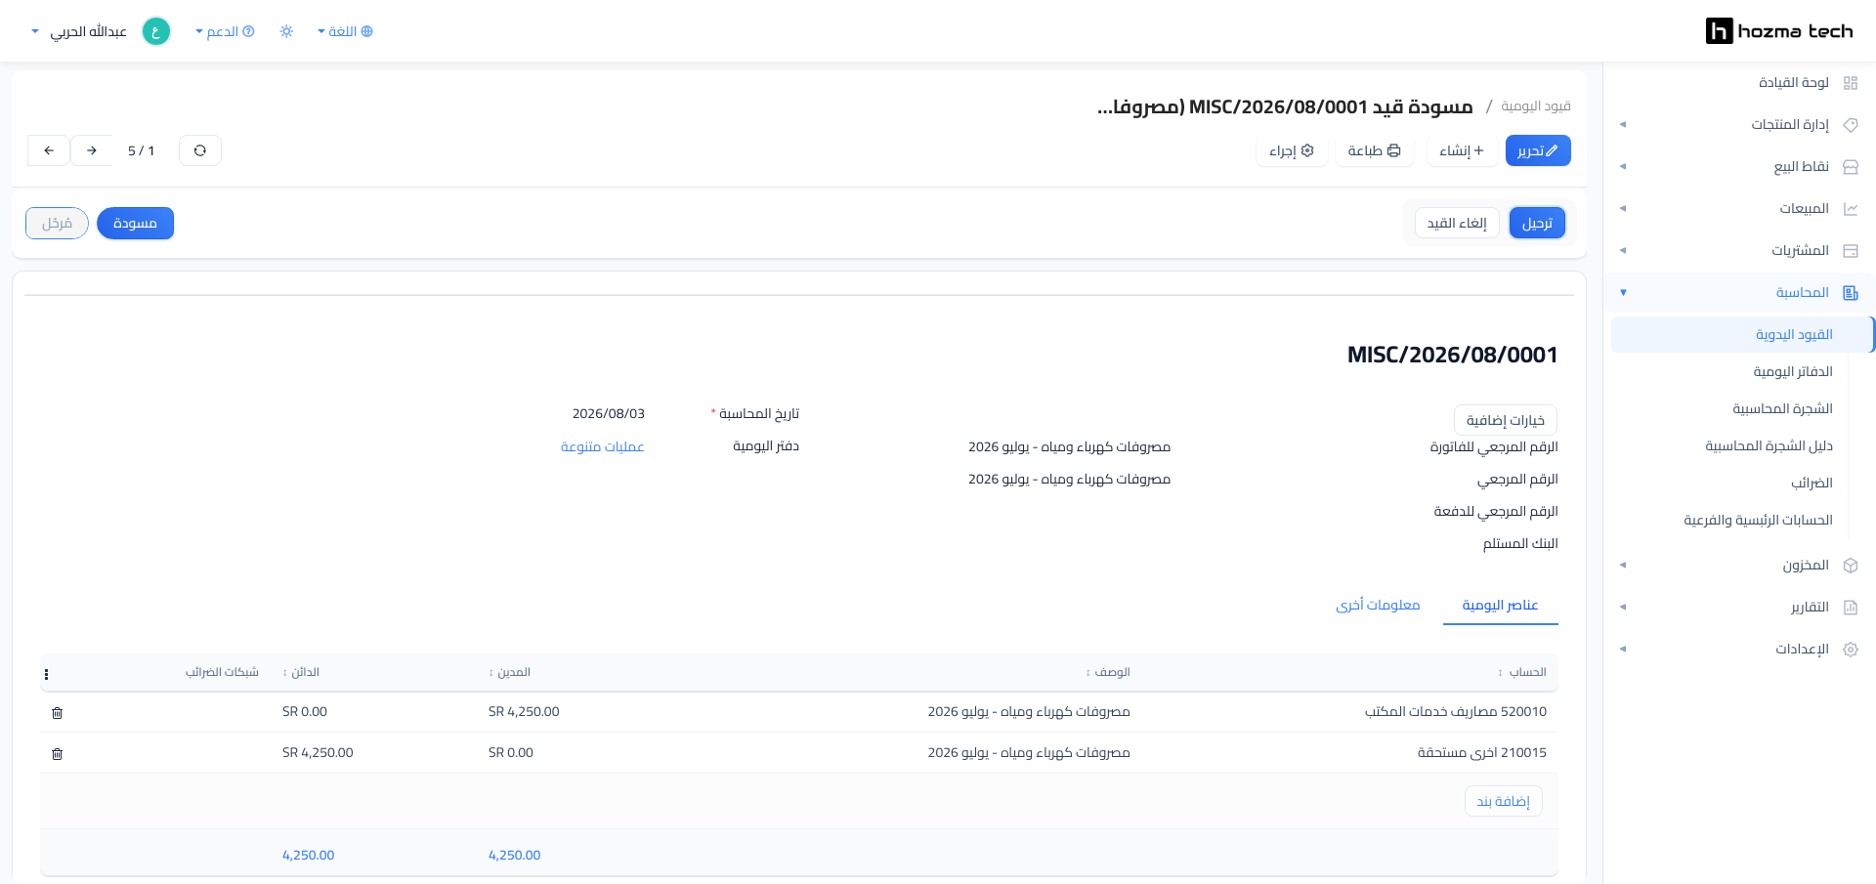This screenshot has width=1876, height=884.
Task: Open the dashboard grid icon (لوحة القيادة)
Action: pyautogui.click(x=1850, y=83)
